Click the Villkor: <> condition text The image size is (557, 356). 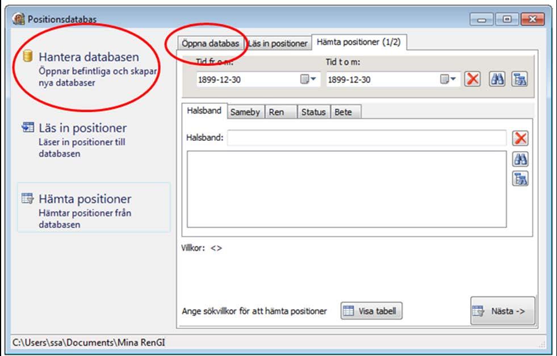[x=202, y=248]
